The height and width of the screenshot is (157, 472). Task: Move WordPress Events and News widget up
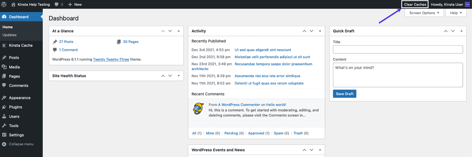point(304,150)
